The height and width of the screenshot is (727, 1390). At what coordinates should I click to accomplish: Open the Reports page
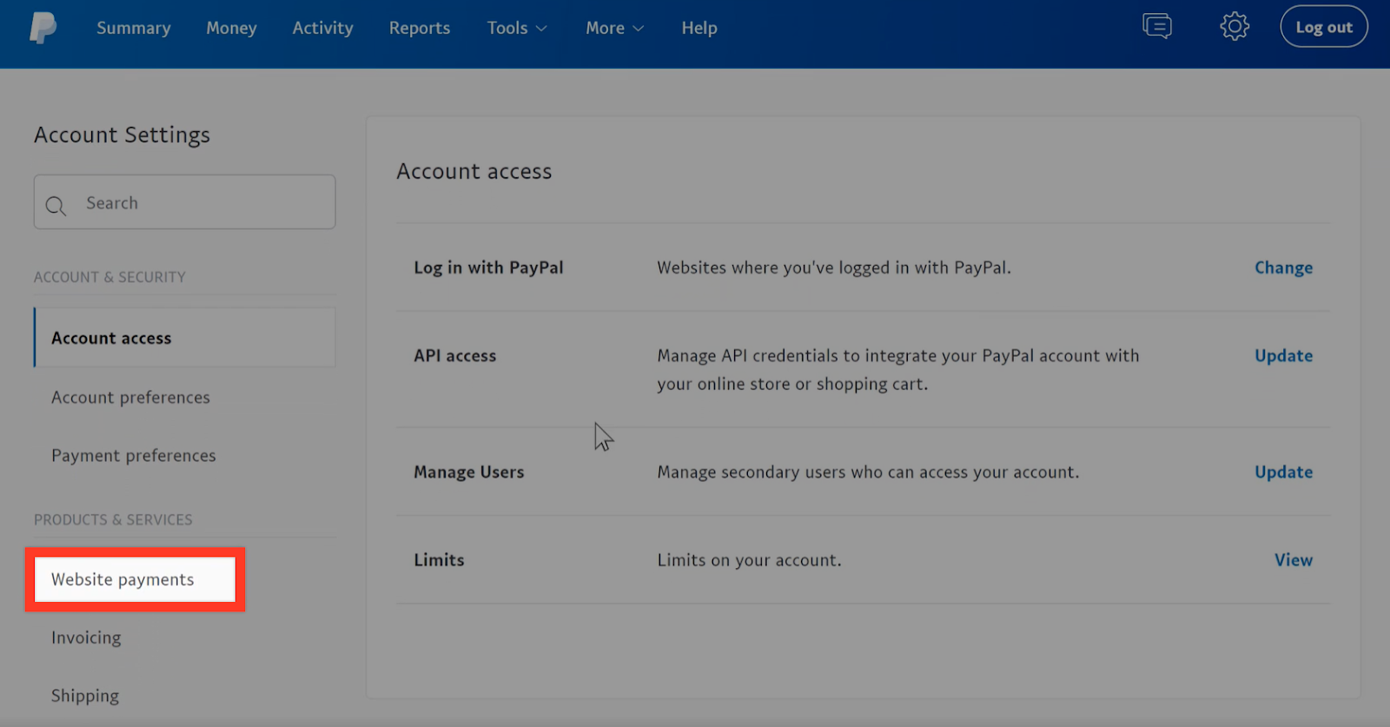(420, 28)
